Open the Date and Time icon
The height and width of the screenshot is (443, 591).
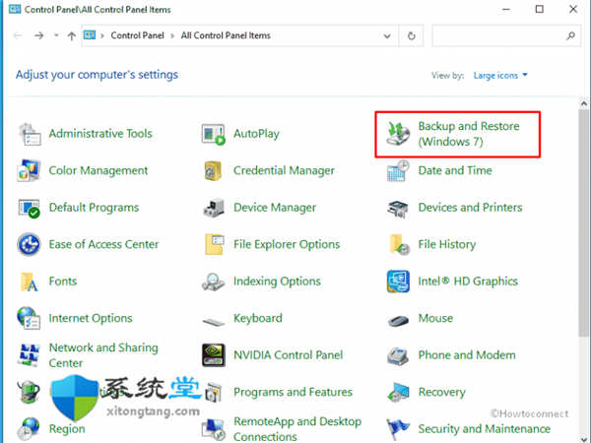(x=398, y=170)
